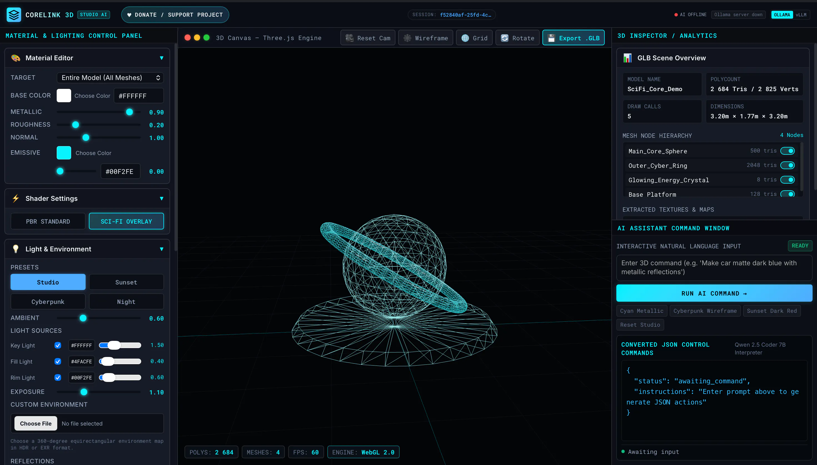Click the Ollama server down status label

coord(738,15)
